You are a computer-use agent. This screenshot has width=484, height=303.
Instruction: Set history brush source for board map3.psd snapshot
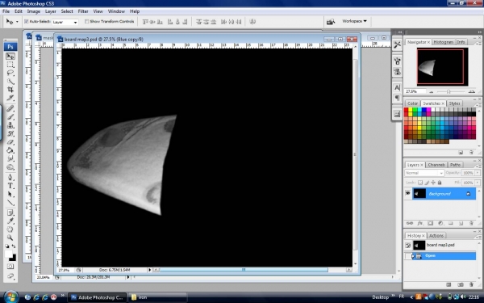click(x=408, y=245)
